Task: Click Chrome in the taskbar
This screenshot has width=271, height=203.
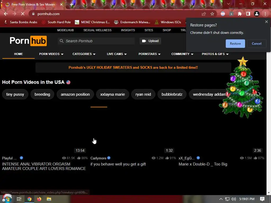Action: (x=29, y=199)
